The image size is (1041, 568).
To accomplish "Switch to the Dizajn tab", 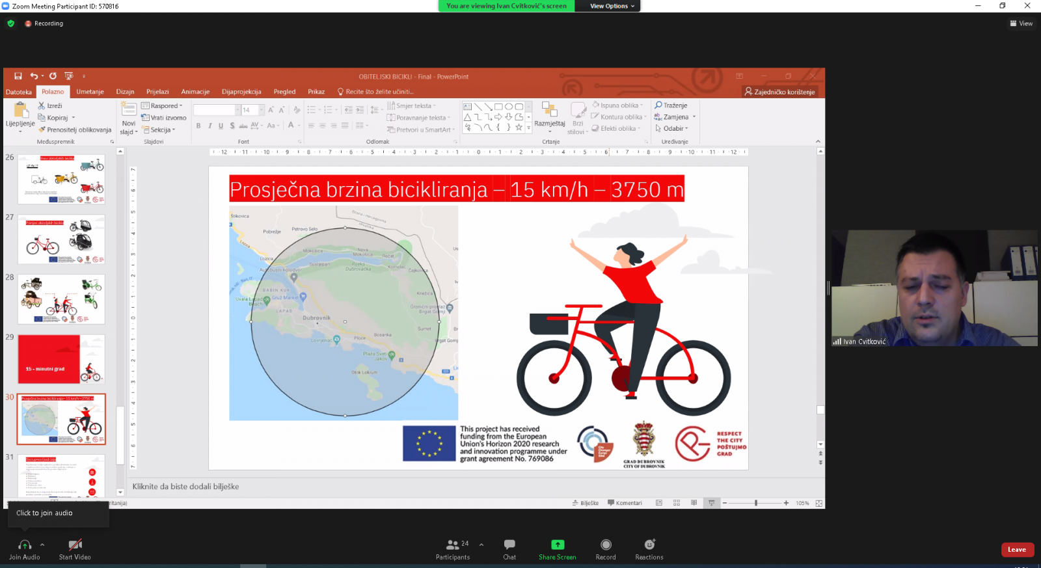I will coord(125,92).
